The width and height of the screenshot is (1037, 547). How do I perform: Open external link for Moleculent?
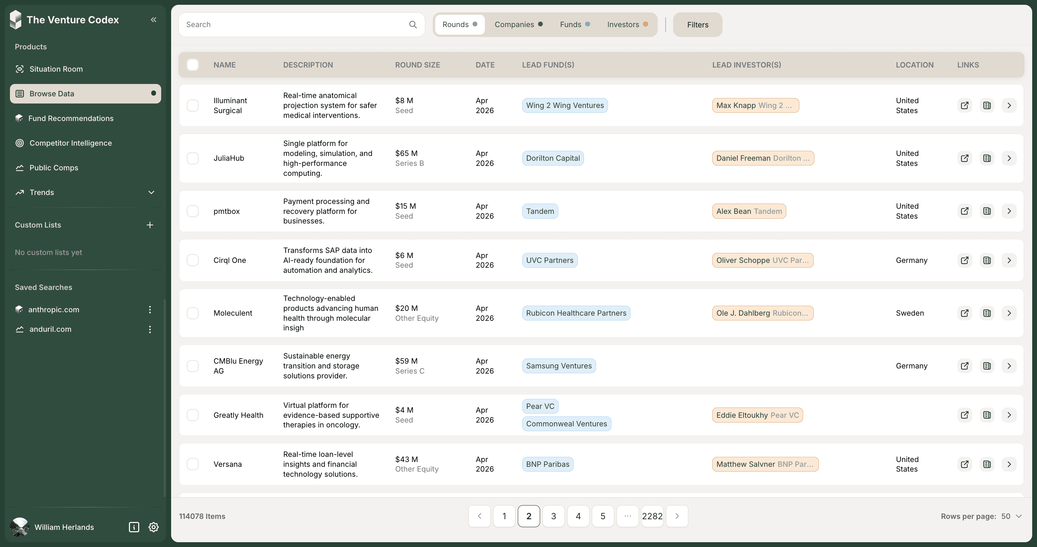tap(965, 313)
